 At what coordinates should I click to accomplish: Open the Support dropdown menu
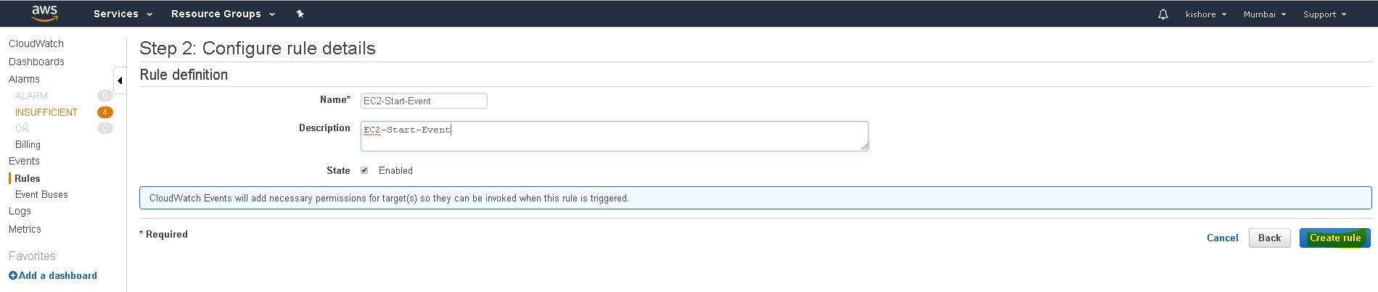[x=1324, y=14]
